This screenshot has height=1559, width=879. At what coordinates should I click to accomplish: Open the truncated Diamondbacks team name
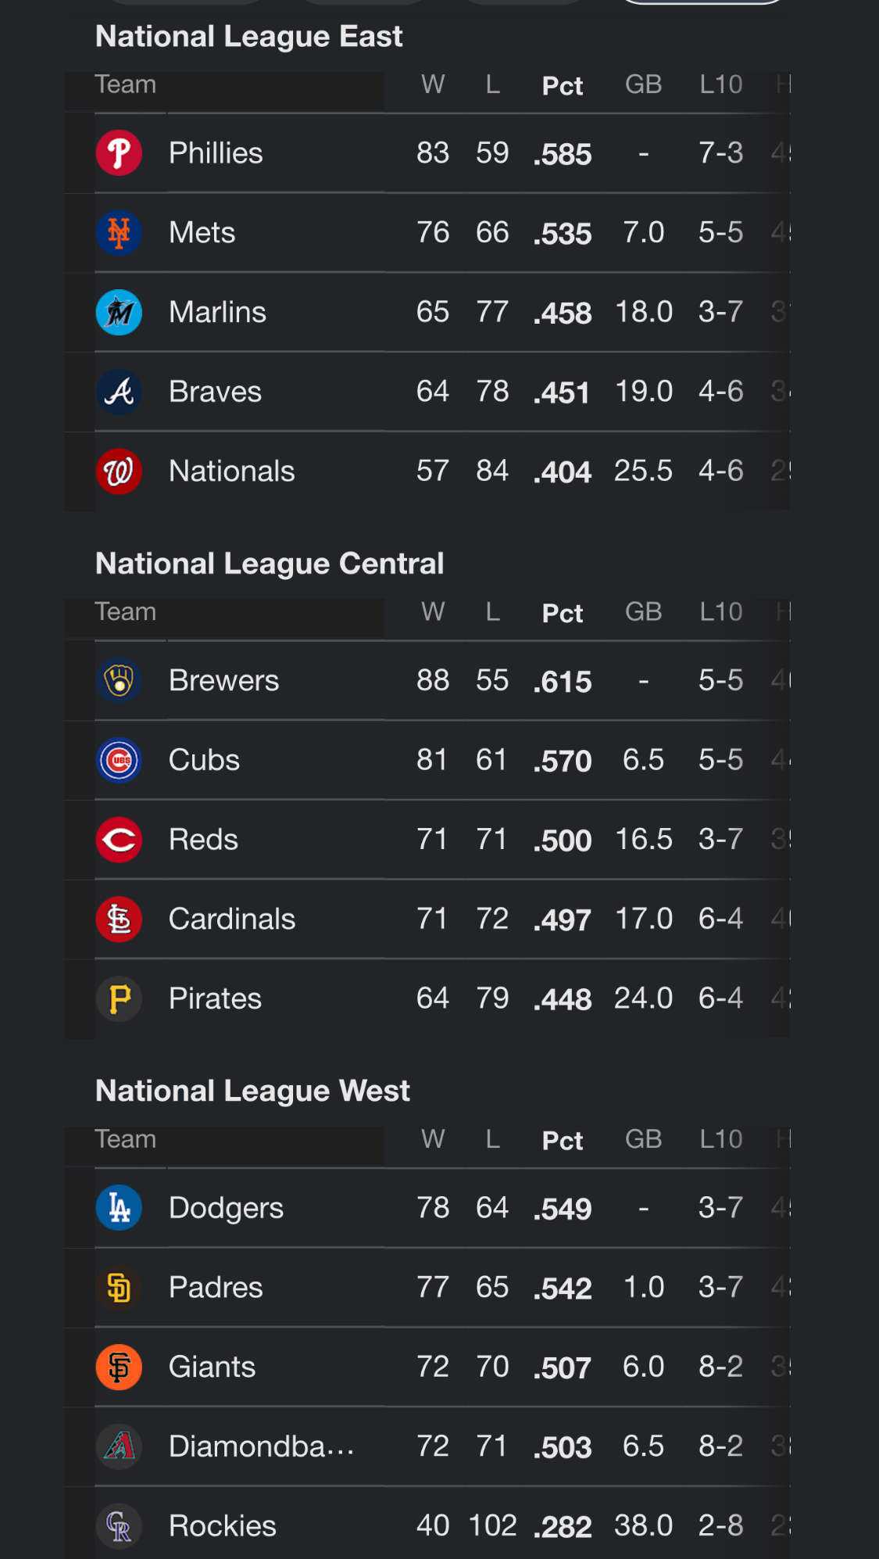coord(262,1446)
